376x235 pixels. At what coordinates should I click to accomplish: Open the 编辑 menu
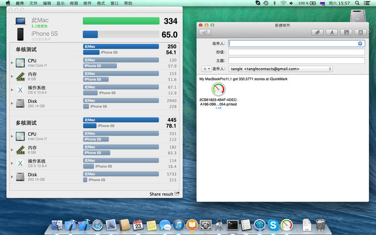point(47,3)
